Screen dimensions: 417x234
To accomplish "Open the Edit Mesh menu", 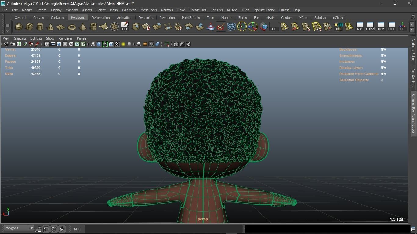I will 129,10.
